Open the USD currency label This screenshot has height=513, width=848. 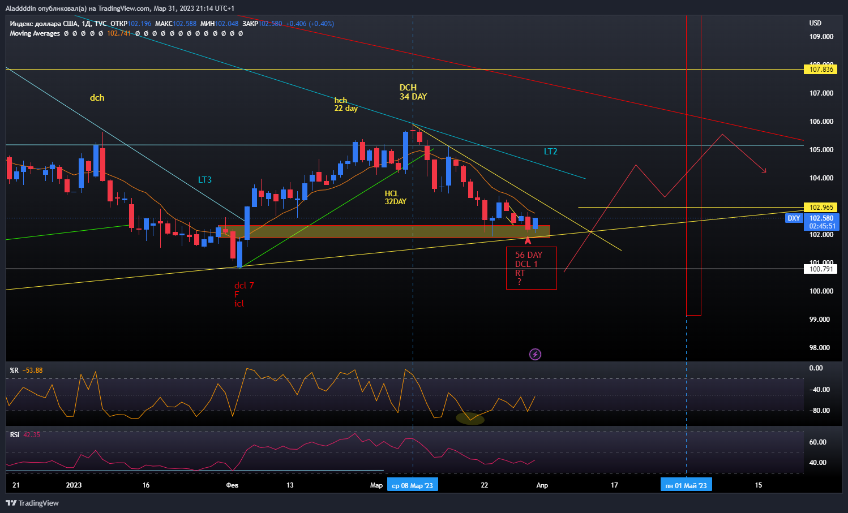point(815,23)
